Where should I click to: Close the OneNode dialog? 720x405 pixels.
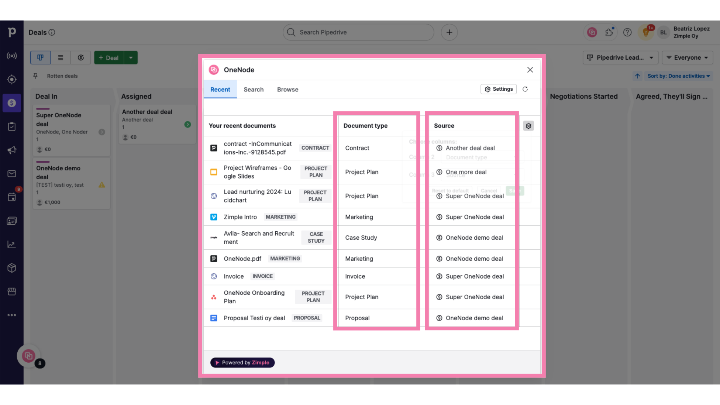[530, 70]
